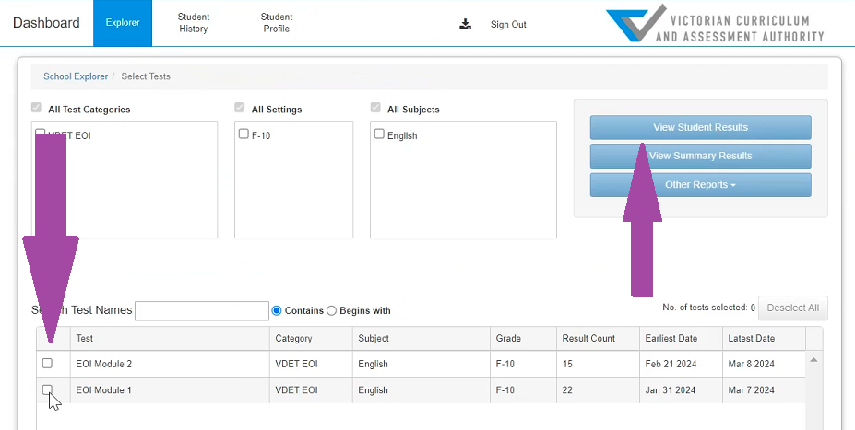Tick the EOI Module 2 checkbox

[x=47, y=363]
